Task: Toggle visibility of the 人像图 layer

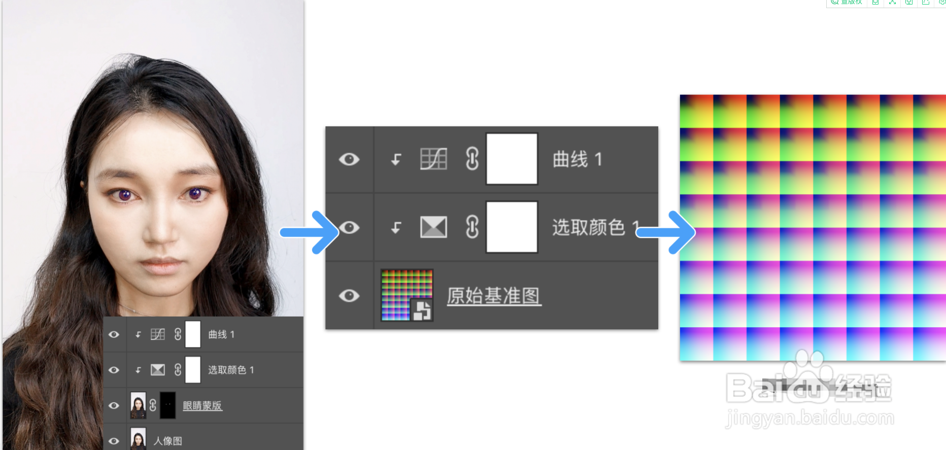Action: [114, 441]
